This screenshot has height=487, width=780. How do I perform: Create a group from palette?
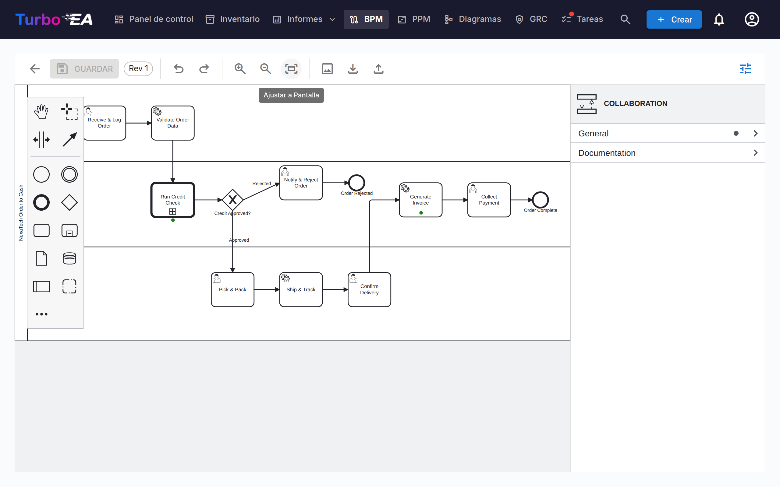coord(69,287)
